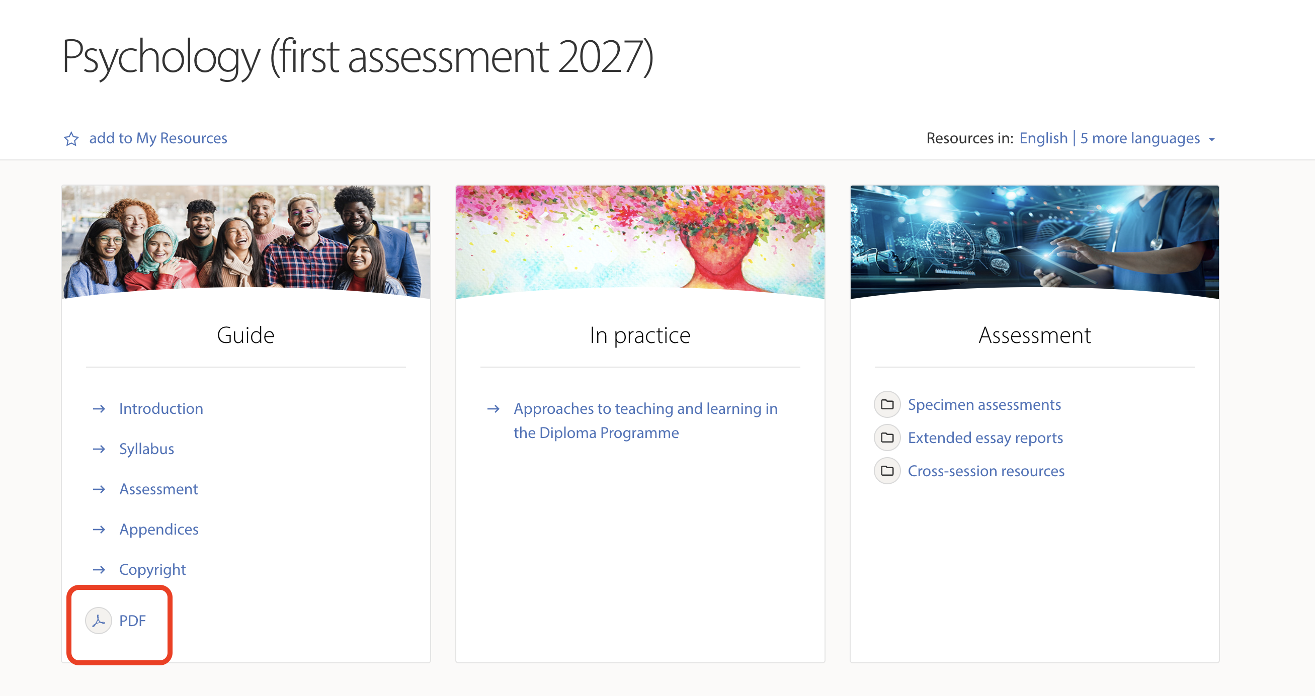Click the arrow icon beside Approaches to teaching
1315x696 pixels.
pos(493,409)
